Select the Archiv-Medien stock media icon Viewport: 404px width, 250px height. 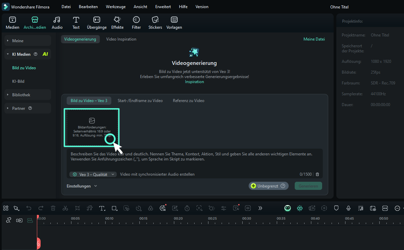coord(35,23)
